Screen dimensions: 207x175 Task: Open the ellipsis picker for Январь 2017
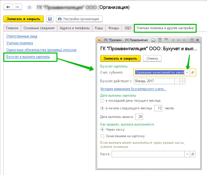177,81
